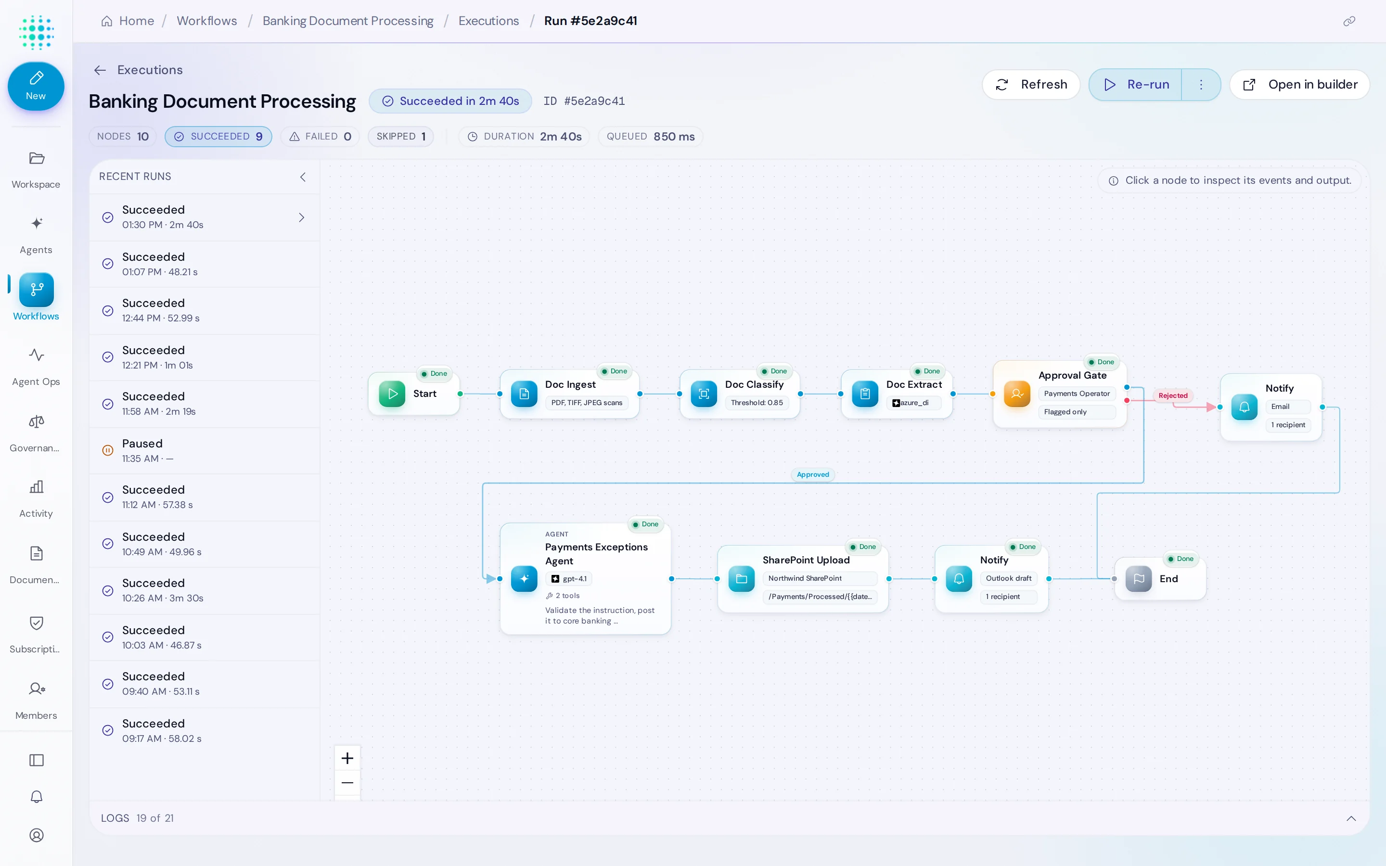Image resolution: width=1386 pixels, height=866 pixels.
Task: Click the Refresh button
Action: (x=1031, y=85)
